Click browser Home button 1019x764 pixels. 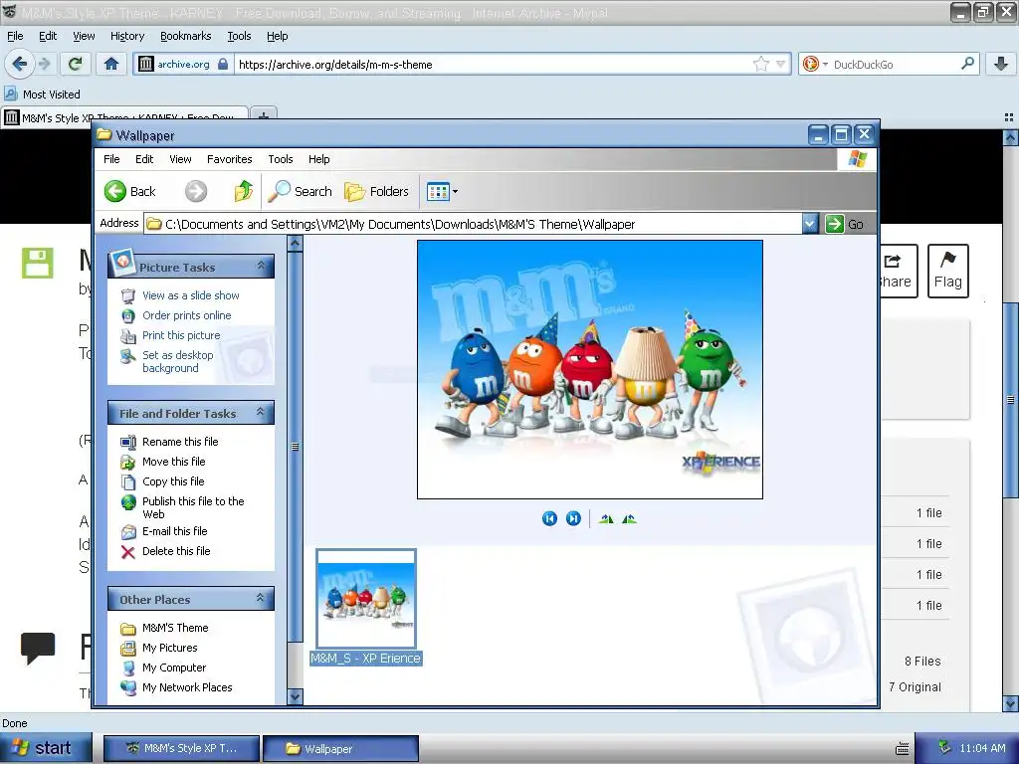(x=111, y=64)
